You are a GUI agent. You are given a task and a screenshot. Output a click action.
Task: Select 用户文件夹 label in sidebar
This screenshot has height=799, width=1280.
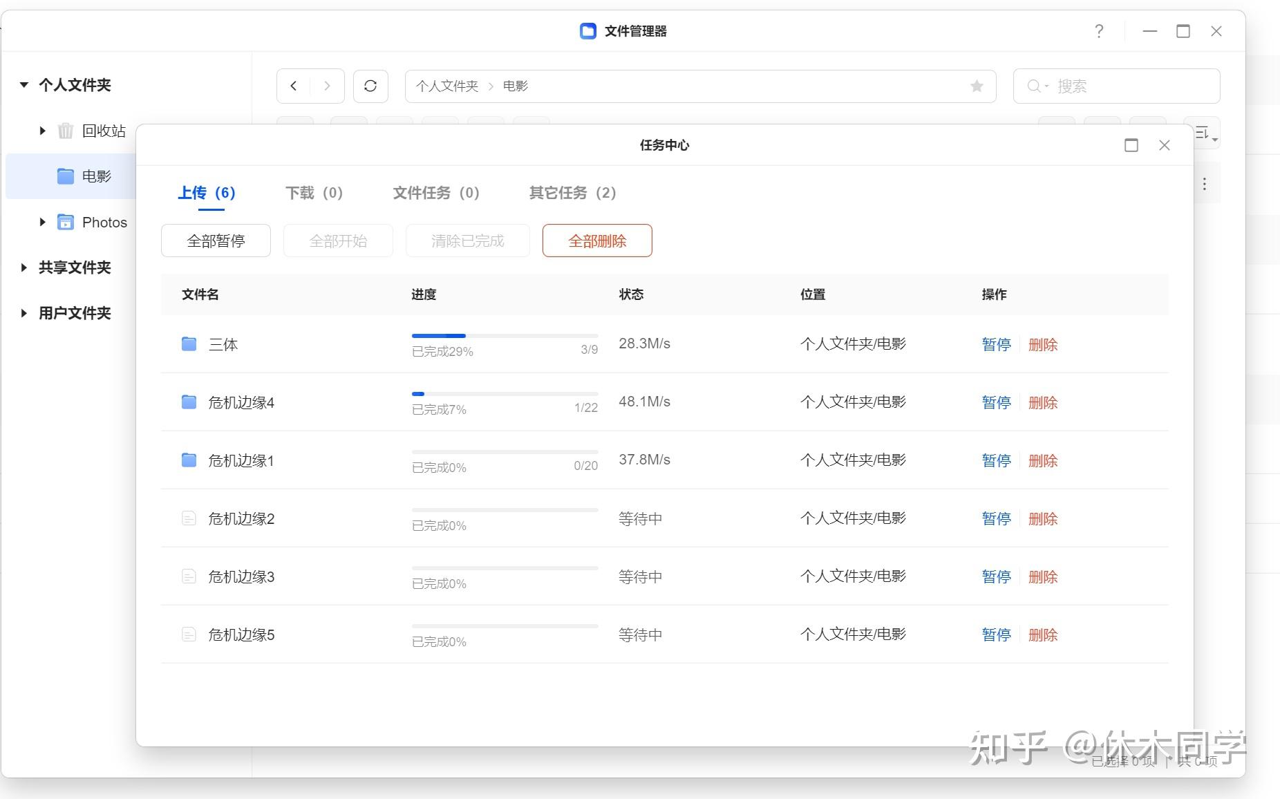(75, 313)
